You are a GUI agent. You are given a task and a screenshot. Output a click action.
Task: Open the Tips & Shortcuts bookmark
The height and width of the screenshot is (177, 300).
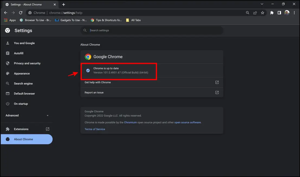click(x=106, y=20)
